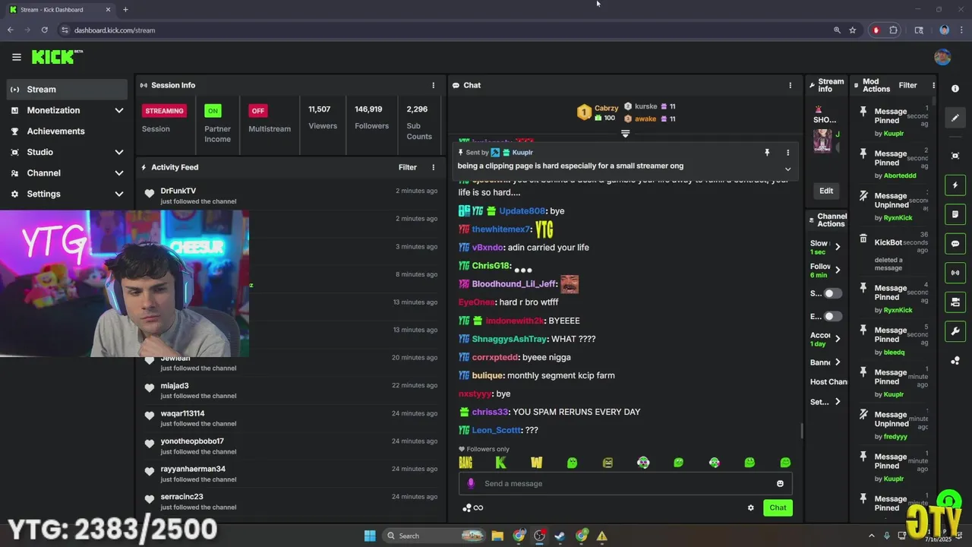Click username thewhitemex7 in chat
Viewport: 972px width, 547px height.
(501, 229)
